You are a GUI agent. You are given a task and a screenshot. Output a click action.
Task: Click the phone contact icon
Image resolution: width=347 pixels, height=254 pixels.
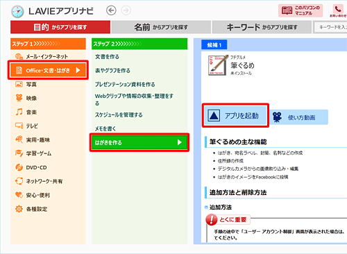click(x=338, y=9)
